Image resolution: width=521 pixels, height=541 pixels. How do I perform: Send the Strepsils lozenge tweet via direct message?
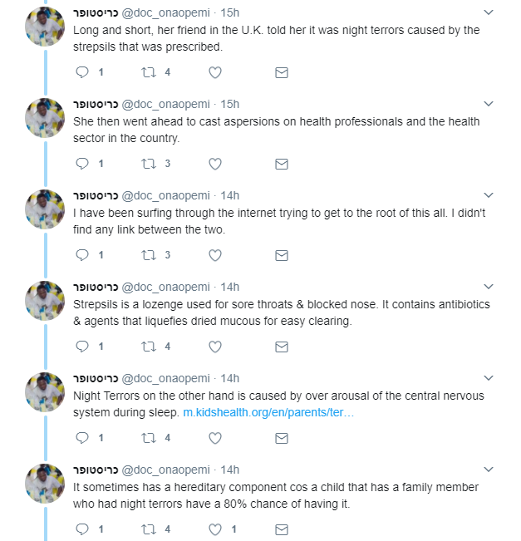[x=282, y=347]
